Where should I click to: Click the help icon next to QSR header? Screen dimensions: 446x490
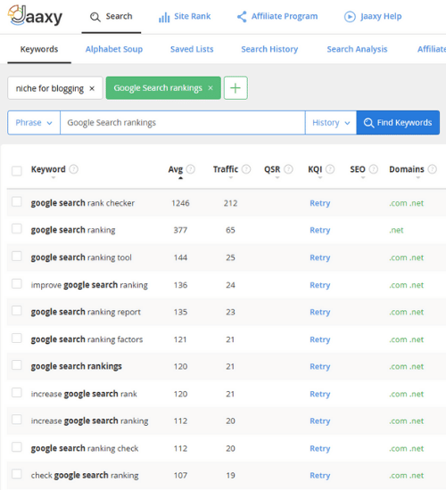click(288, 169)
